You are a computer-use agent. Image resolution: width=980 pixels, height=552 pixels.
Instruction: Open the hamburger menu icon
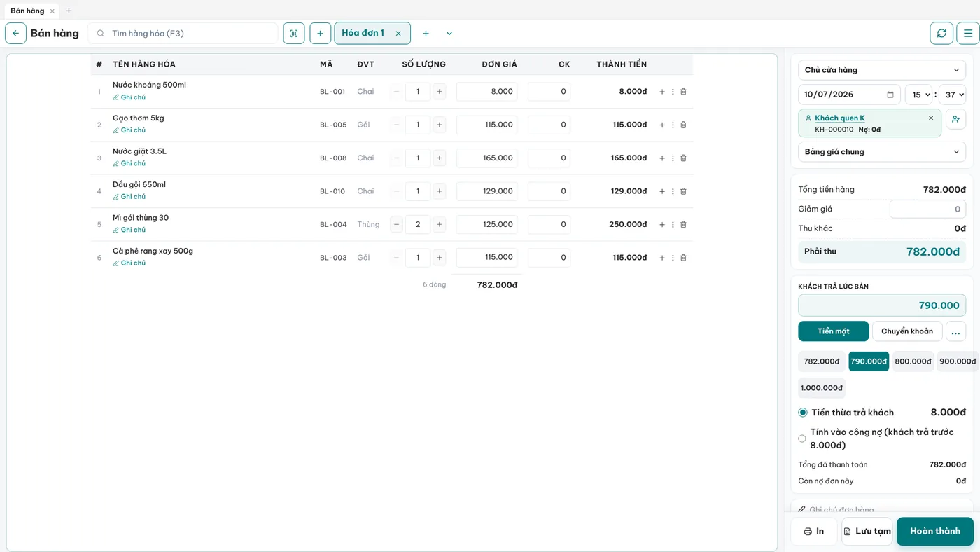[x=968, y=33]
